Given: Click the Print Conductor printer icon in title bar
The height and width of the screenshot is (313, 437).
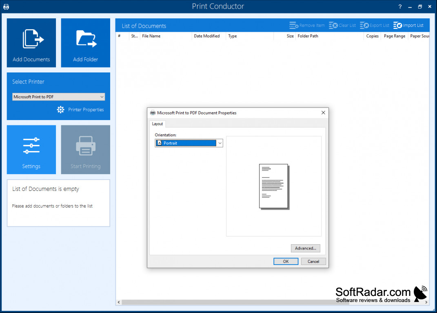Looking at the screenshot, I should coord(6,7).
